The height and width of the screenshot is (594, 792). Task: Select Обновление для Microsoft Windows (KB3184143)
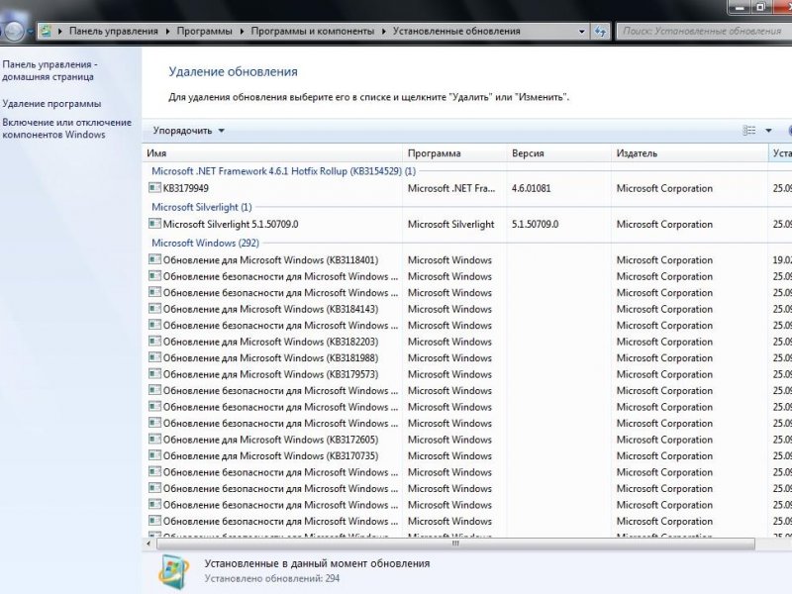(x=467, y=309)
